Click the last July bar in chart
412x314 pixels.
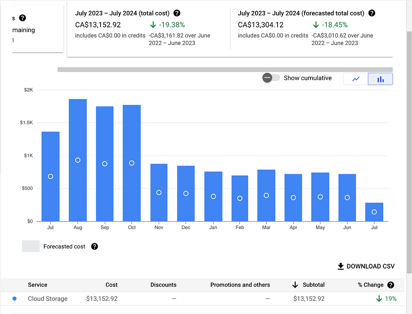click(374, 212)
